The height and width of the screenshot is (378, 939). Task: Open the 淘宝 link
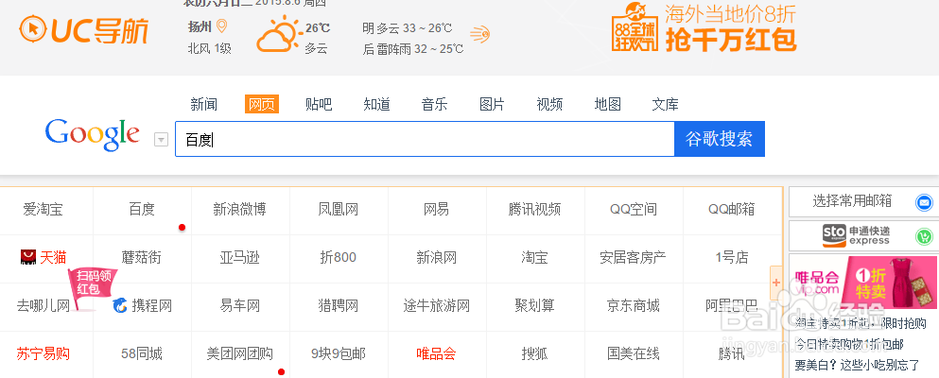[535, 258]
